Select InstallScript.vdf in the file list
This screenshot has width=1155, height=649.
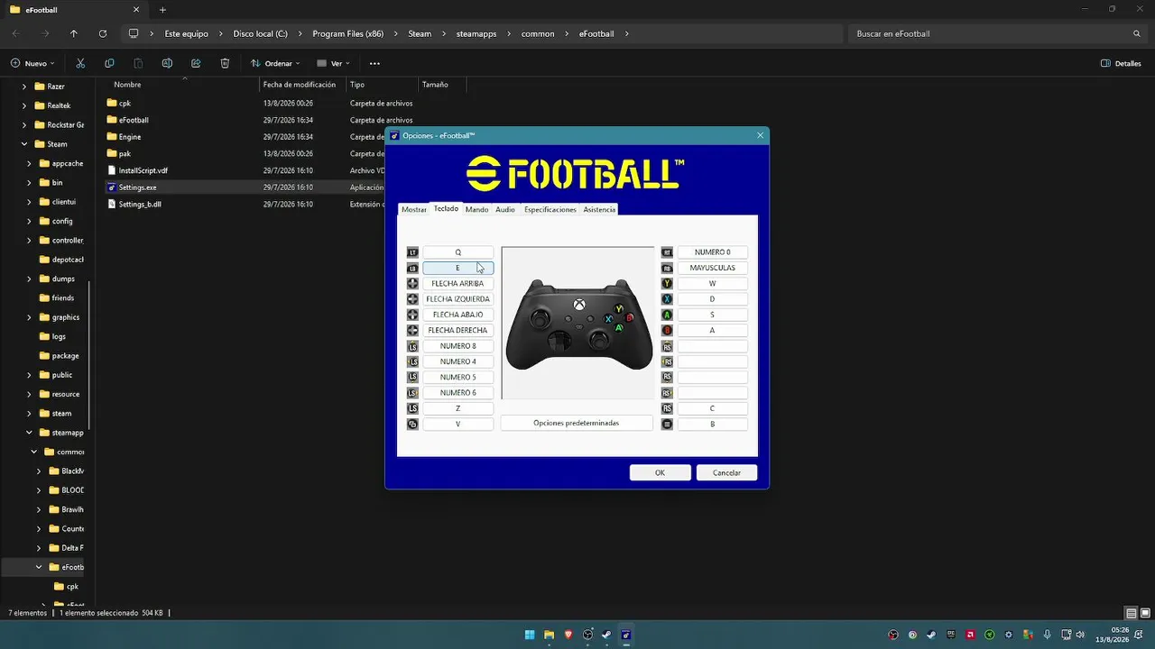pyautogui.click(x=143, y=170)
